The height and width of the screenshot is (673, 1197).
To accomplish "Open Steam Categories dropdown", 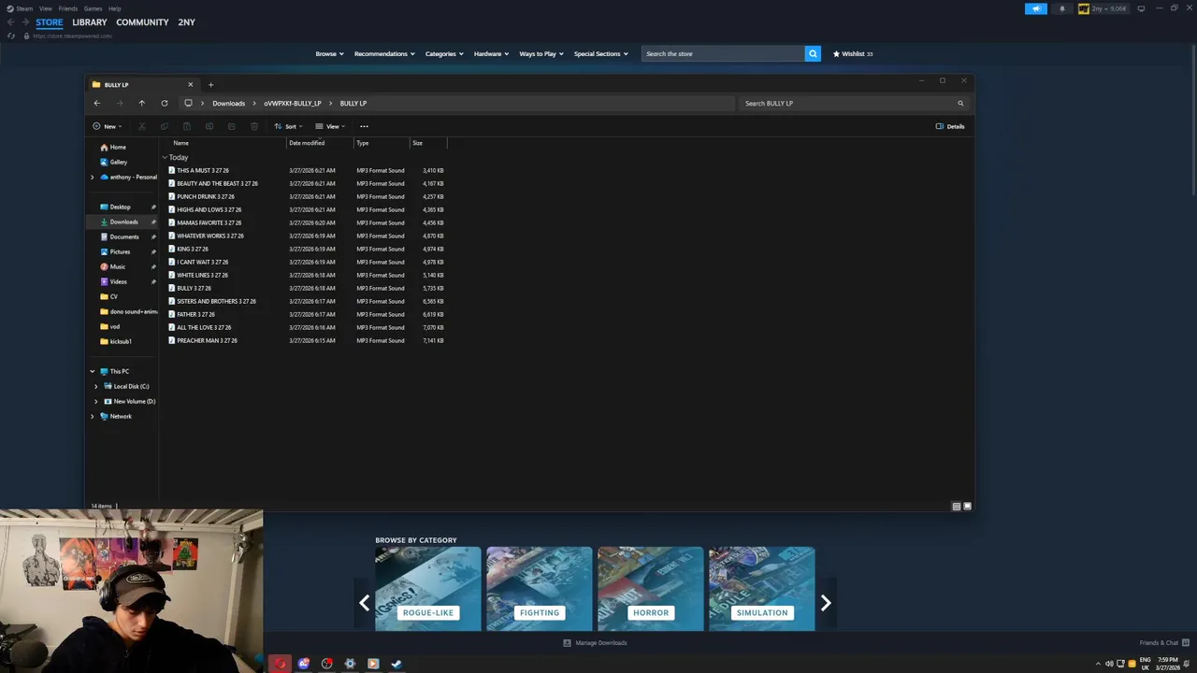I will click(444, 53).
